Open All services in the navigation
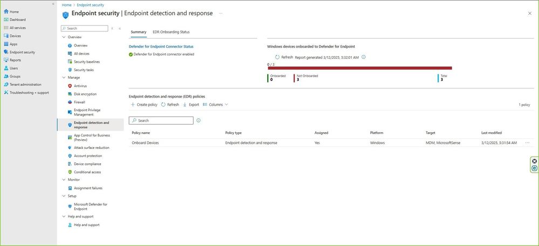This screenshot has width=539, height=246. pos(15,28)
